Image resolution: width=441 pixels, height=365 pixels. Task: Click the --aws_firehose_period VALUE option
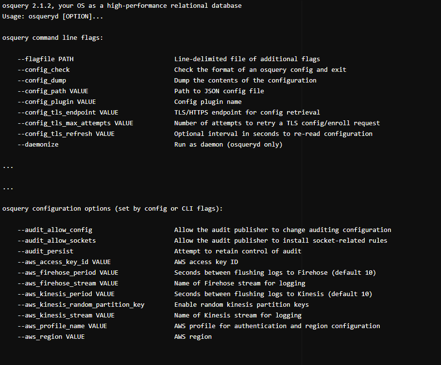[x=68, y=273]
